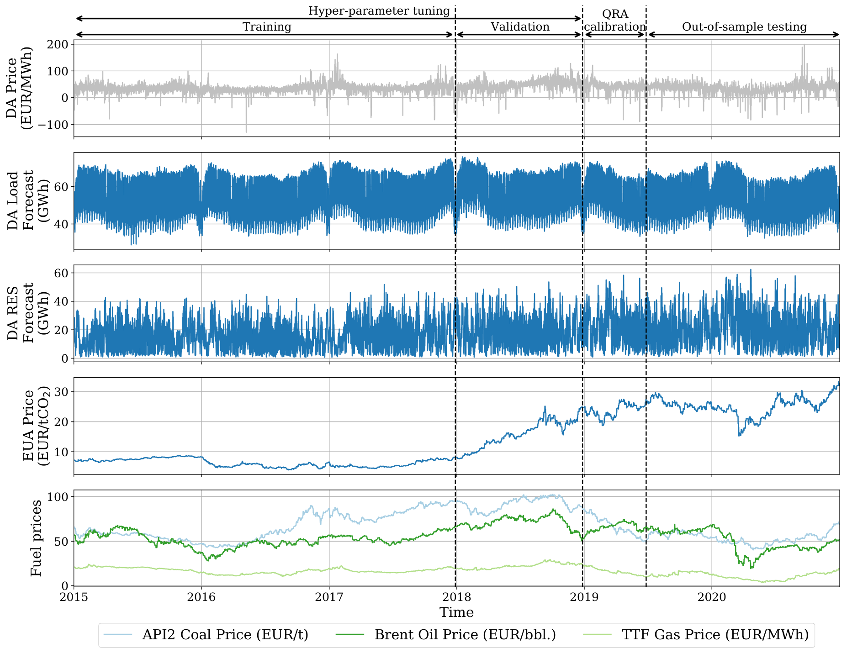Click the 'DA RES Forecast (GWh)' axis label
Image resolution: width=847 pixels, height=653 pixels.
click(x=28, y=313)
